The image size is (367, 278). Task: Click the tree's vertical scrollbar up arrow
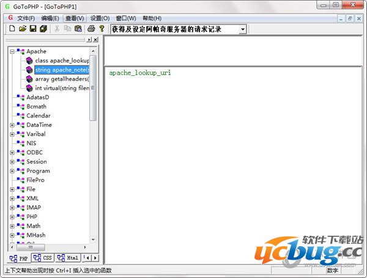tap(93, 51)
